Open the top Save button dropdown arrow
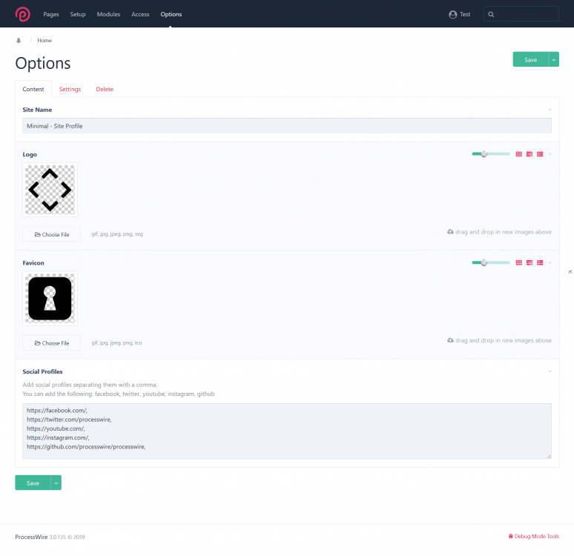 coord(553,60)
